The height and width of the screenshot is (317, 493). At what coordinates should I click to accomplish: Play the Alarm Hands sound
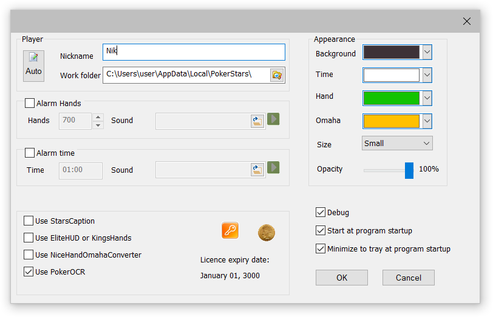[x=273, y=119]
